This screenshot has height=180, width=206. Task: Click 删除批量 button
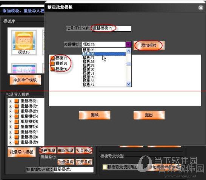click(66, 151)
